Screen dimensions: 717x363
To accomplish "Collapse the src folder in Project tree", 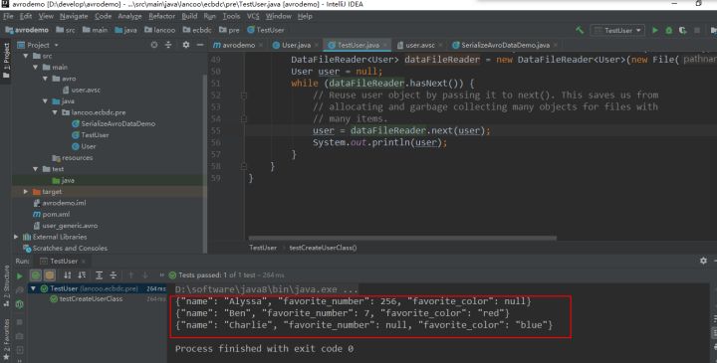I will point(26,56).
